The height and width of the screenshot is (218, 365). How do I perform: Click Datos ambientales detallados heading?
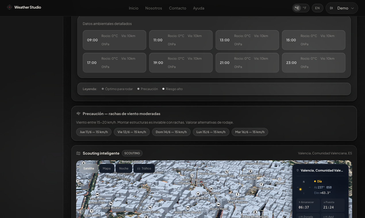point(107,24)
